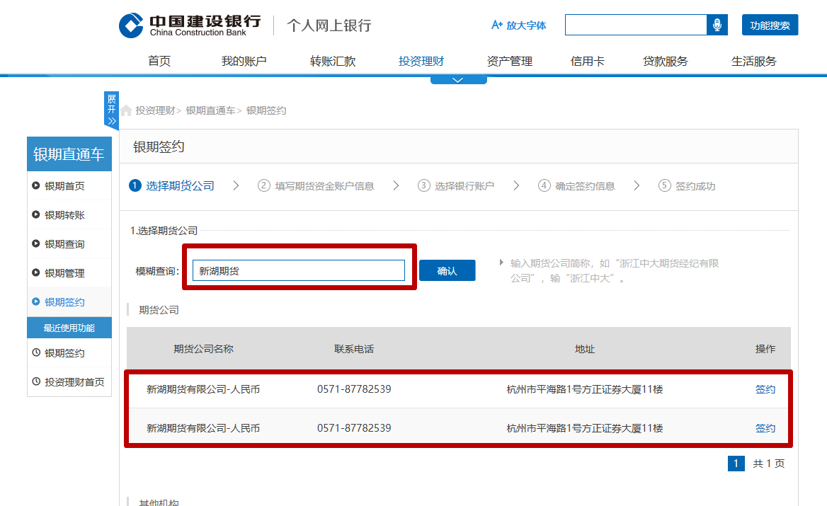The image size is (827, 506).
Task: Click the page 1 pagination button
Action: click(736, 464)
